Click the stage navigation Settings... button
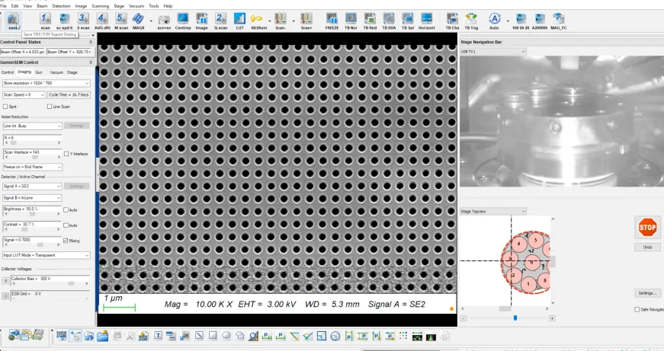The height and width of the screenshot is (351, 664). click(x=647, y=293)
